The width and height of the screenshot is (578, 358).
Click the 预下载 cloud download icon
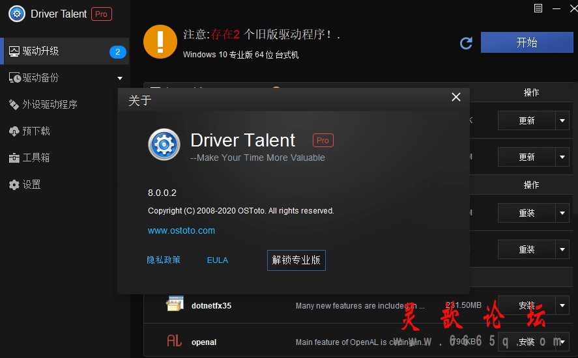[14, 131]
